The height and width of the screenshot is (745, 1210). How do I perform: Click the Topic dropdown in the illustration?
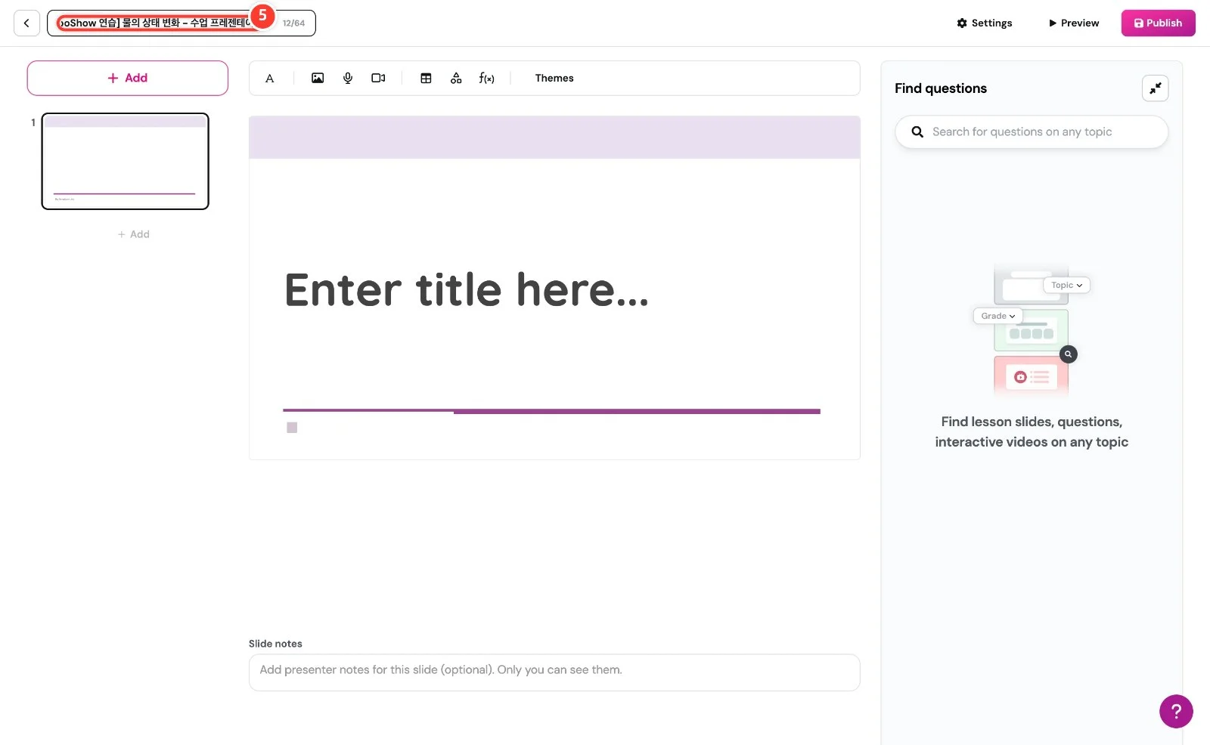(1066, 285)
